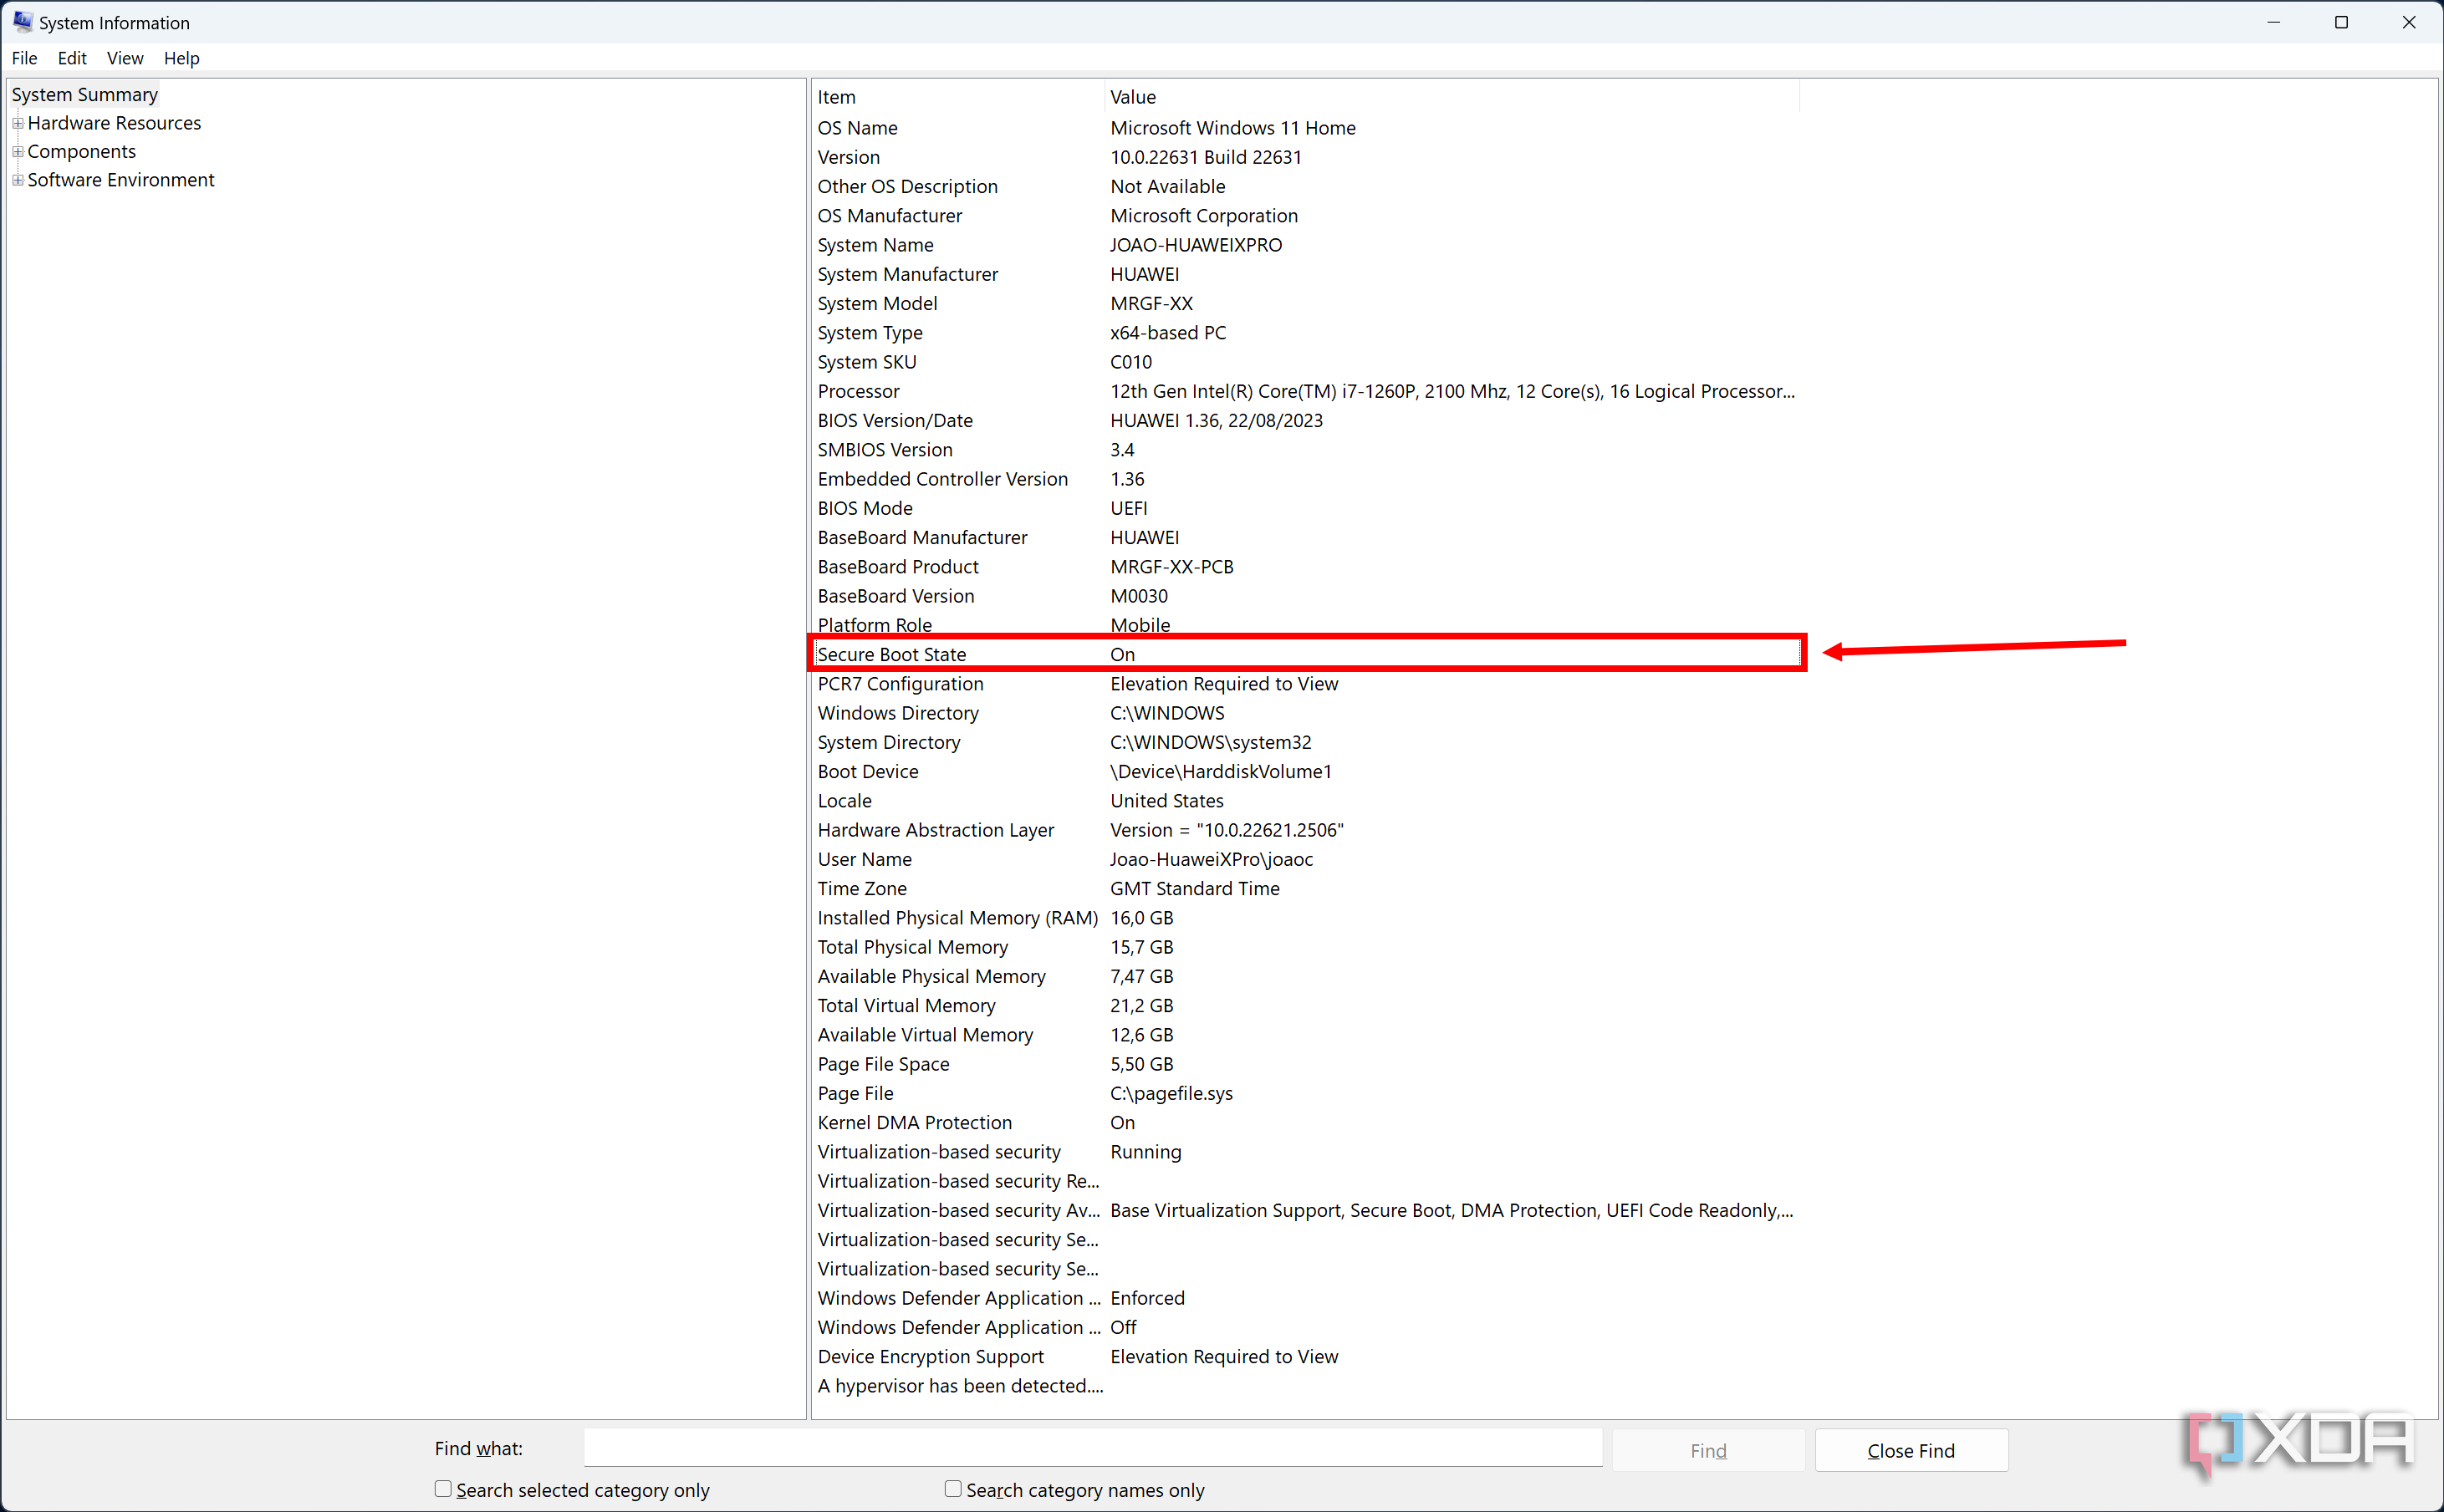Select the Windows Directory row
Viewport: 2444px width, 1512px height.
(x=1305, y=713)
